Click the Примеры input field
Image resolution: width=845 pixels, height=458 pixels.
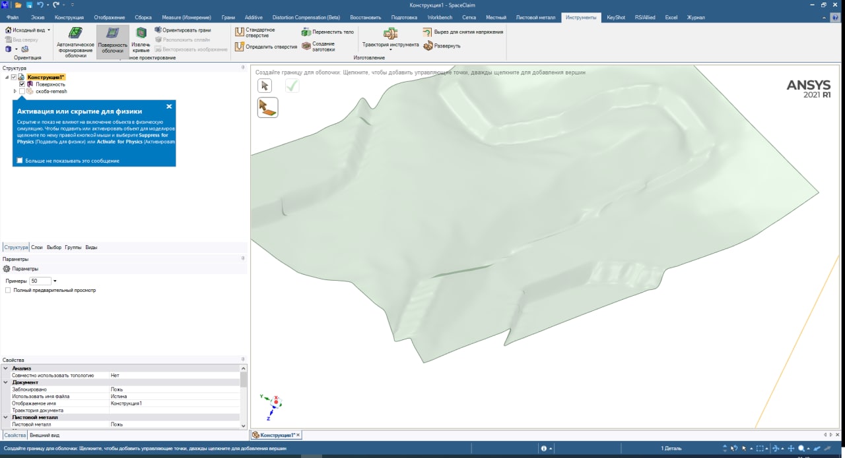pos(40,281)
